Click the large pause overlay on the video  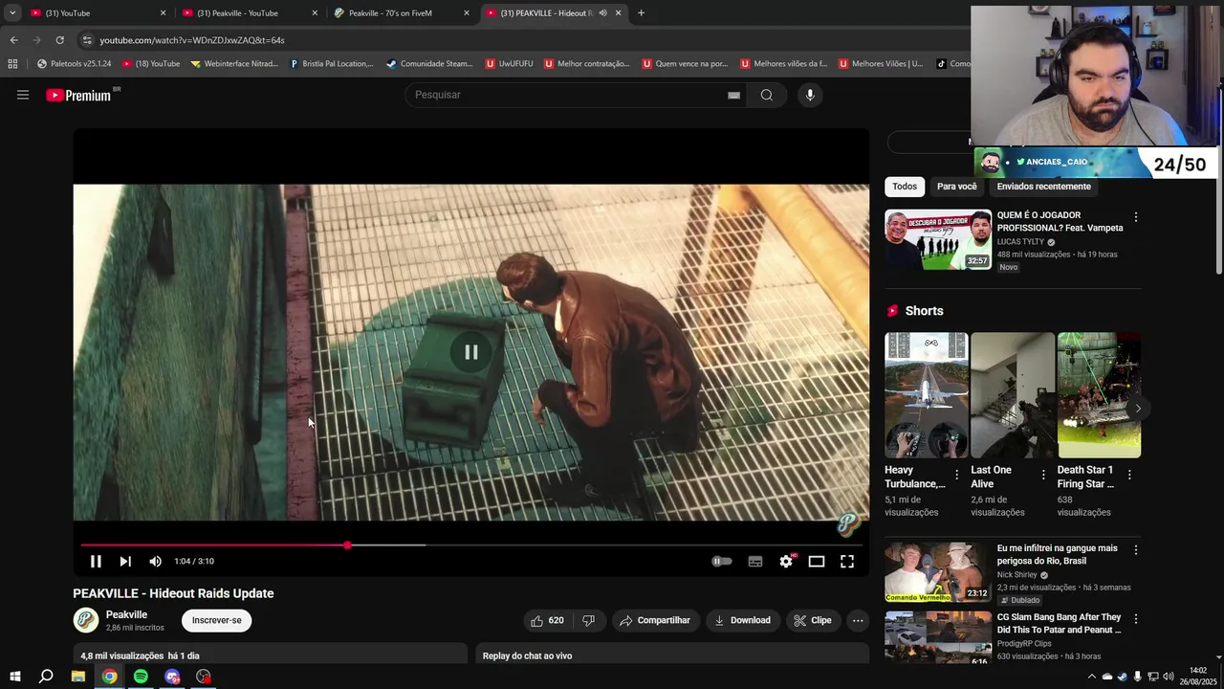470,352
